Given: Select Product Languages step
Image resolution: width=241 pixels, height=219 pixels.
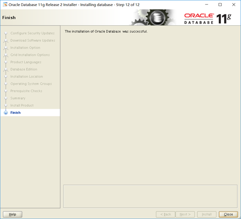Looking at the screenshot, I should tap(26, 62).
